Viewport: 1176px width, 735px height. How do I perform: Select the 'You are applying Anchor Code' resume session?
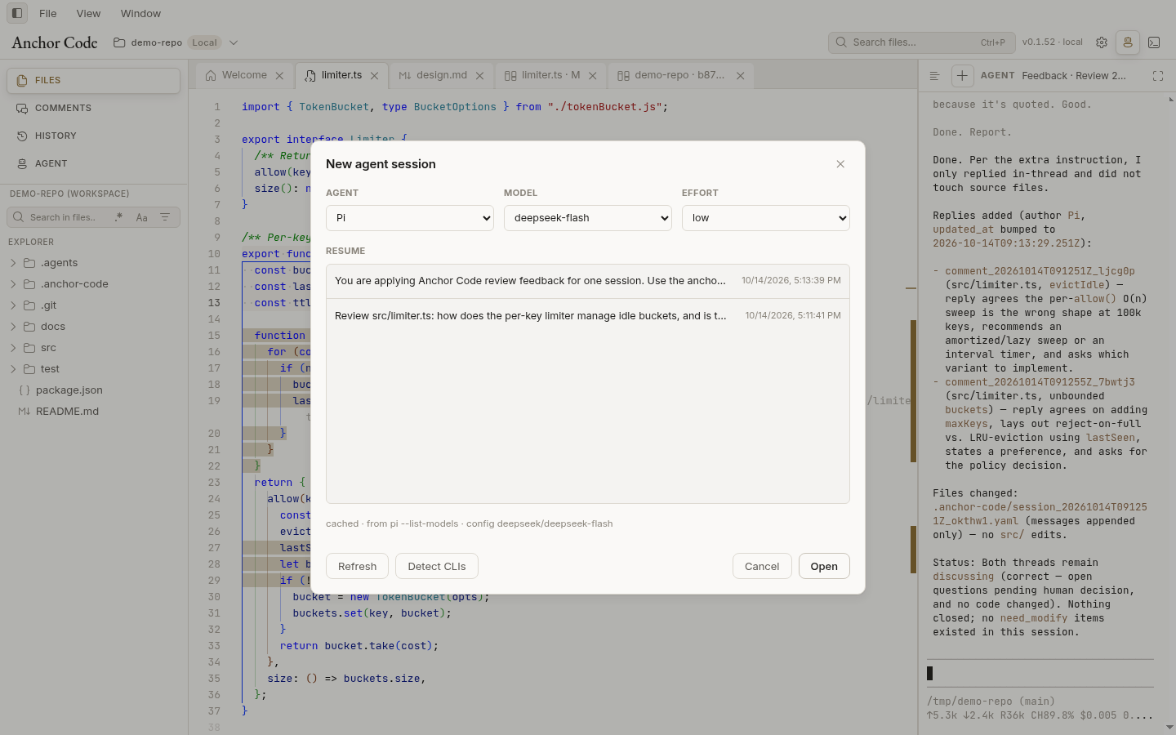tap(588, 281)
